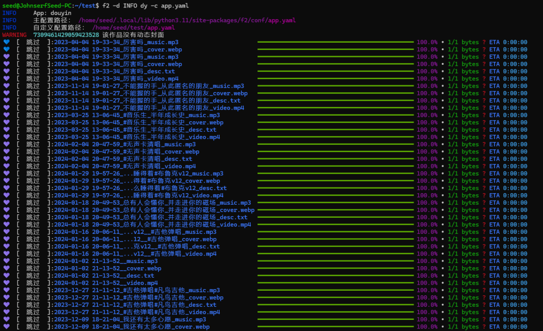Viewport: 543px width, 331px height.
Task: Select file 不能握的手_从此匿名的朋友_desc.txt
Action: (147, 100)
